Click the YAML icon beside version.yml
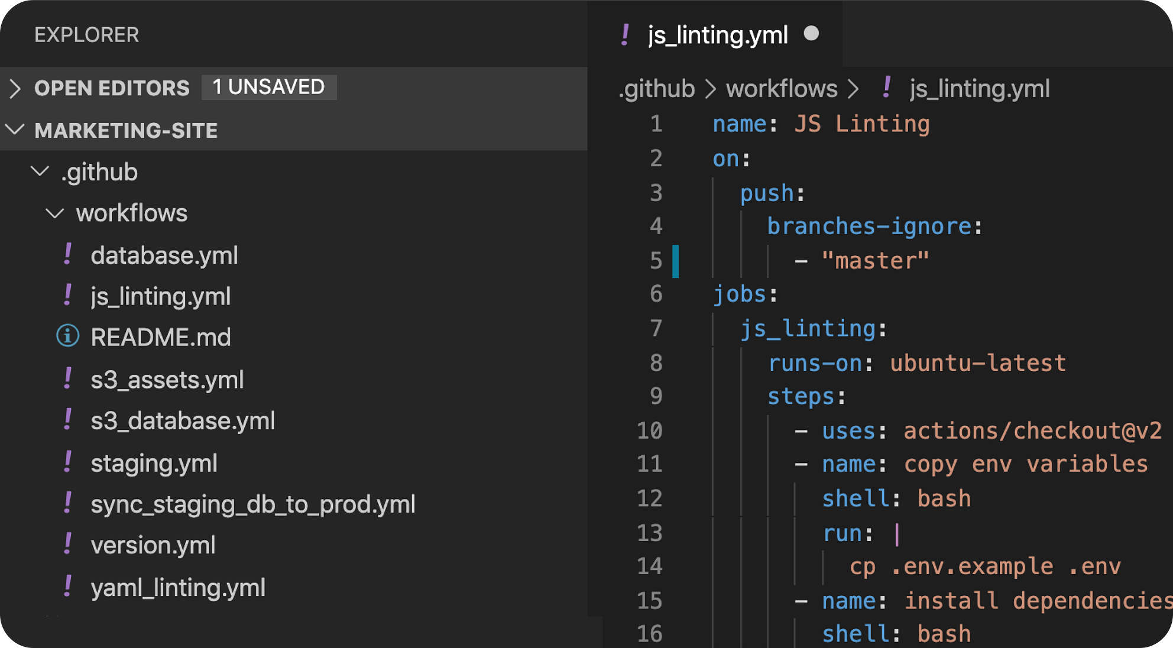Image resolution: width=1173 pixels, height=648 pixels. (68, 545)
